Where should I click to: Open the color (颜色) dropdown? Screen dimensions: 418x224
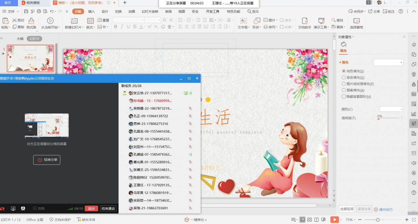click(x=391, y=109)
